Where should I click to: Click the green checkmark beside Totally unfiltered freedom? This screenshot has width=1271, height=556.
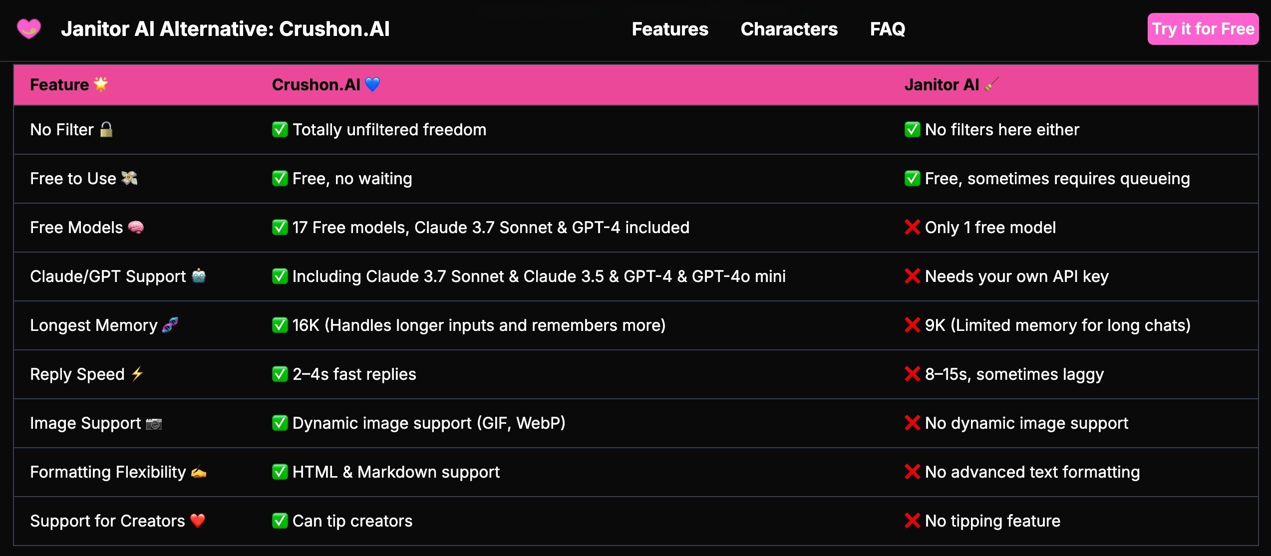[x=280, y=130]
